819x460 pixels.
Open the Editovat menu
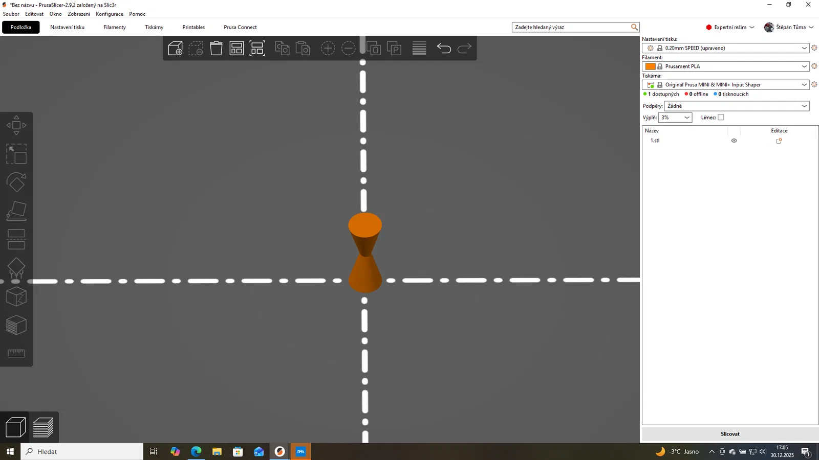(x=34, y=14)
